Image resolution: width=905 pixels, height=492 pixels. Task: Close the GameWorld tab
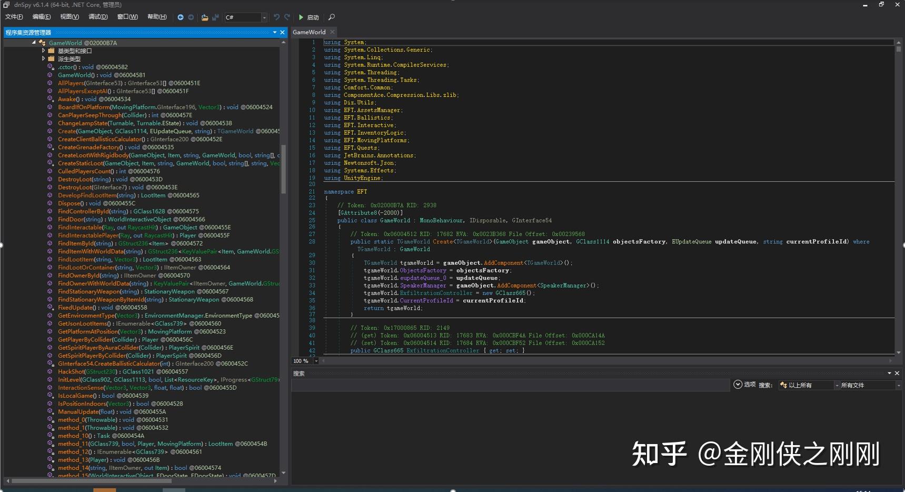332,32
